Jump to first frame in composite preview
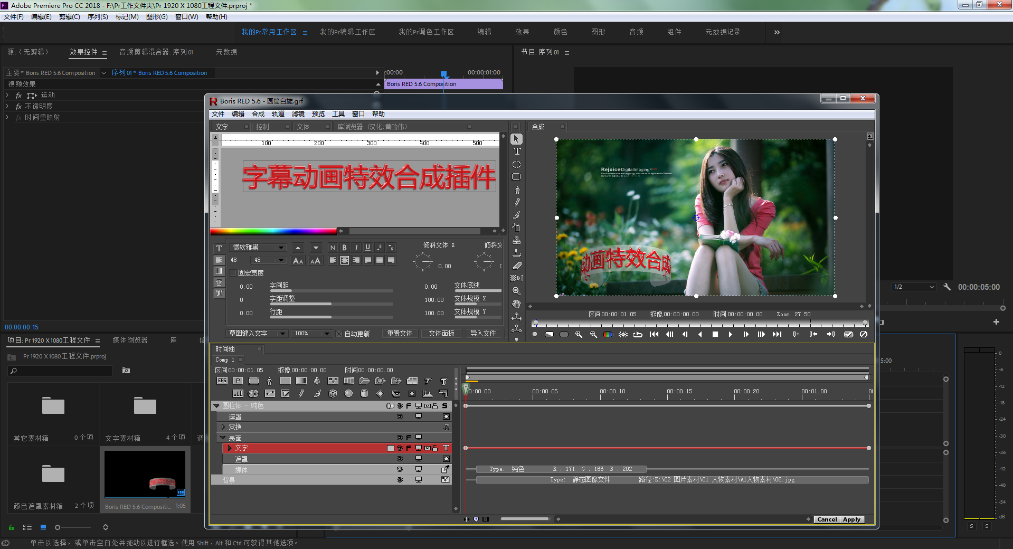1013x549 pixels. (x=654, y=334)
